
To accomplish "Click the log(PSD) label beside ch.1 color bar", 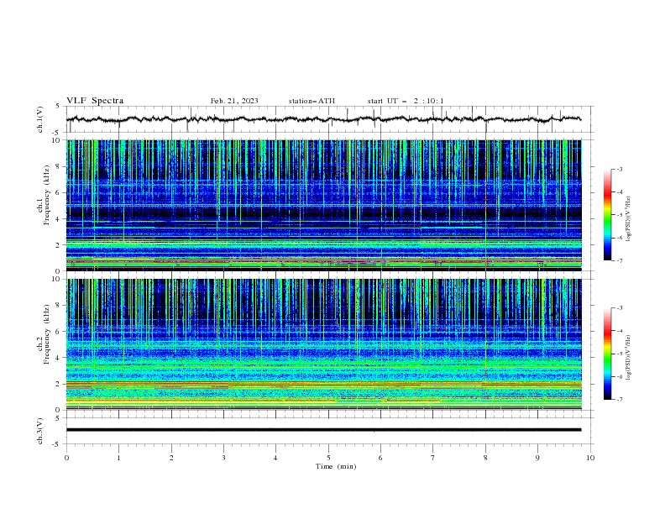I will (x=629, y=219).
